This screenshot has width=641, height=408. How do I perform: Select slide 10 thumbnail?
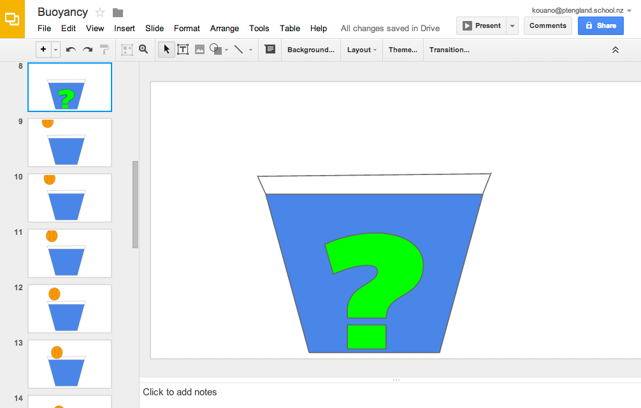click(x=69, y=198)
